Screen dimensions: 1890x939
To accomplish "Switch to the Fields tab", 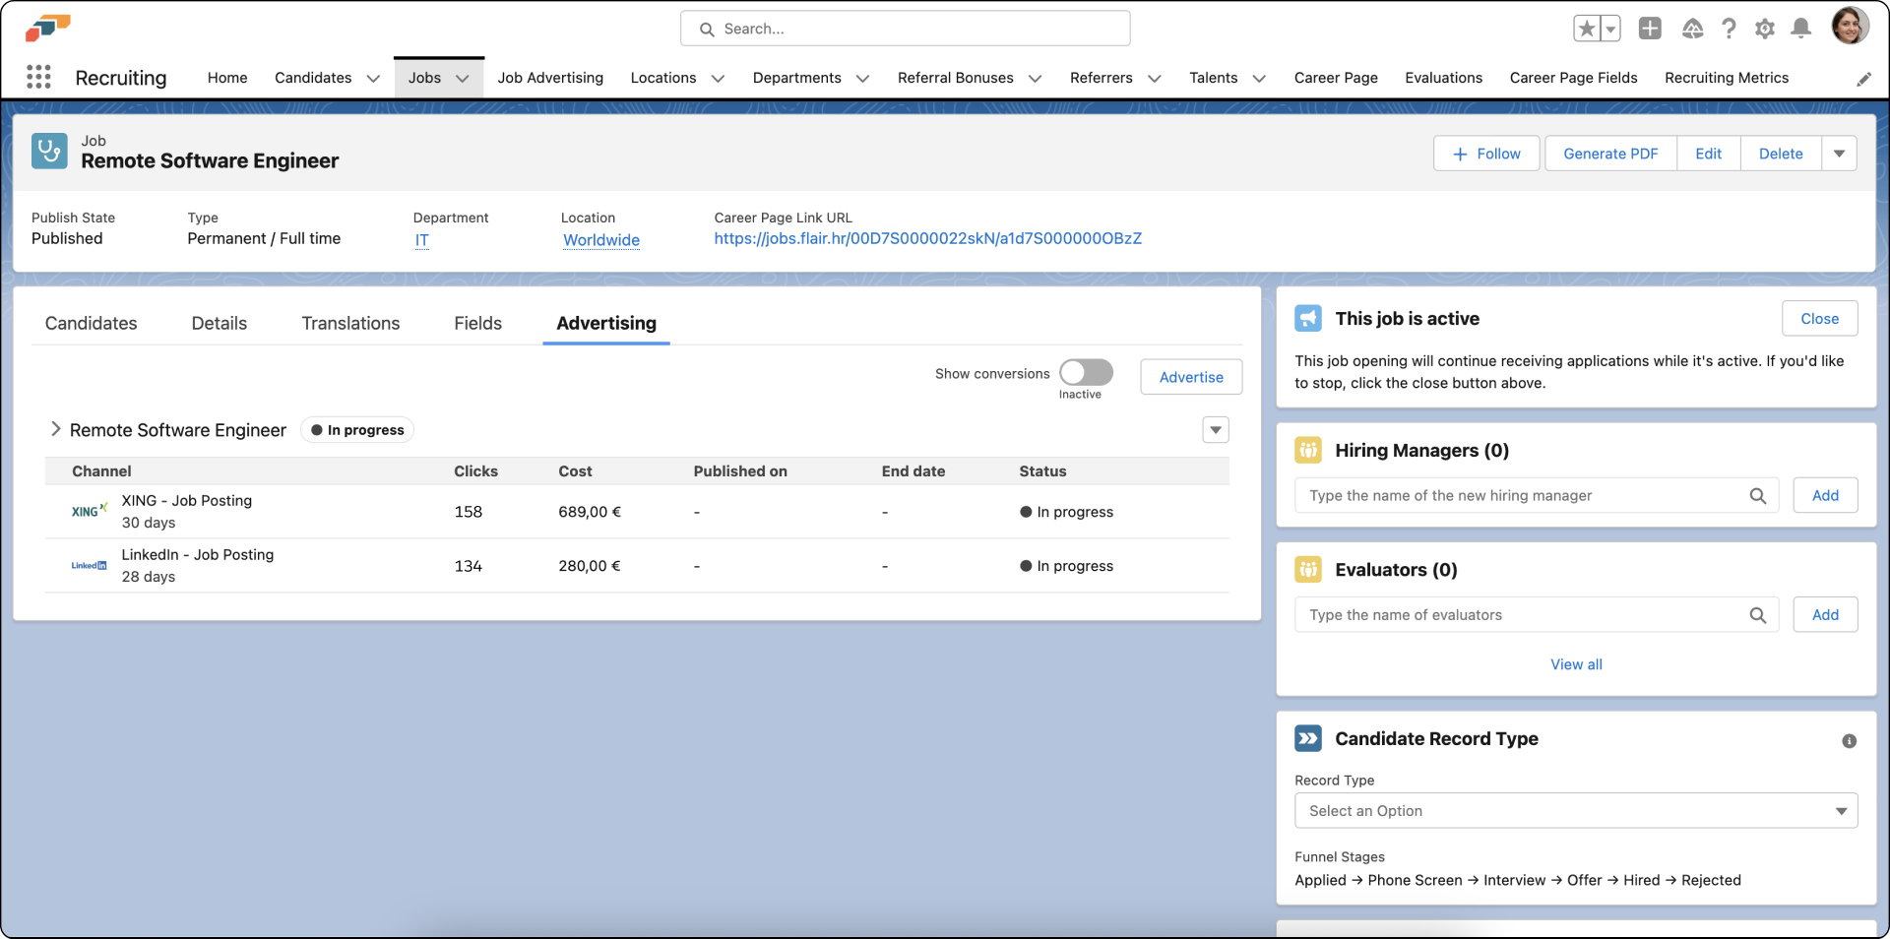I will coord(477,323).
